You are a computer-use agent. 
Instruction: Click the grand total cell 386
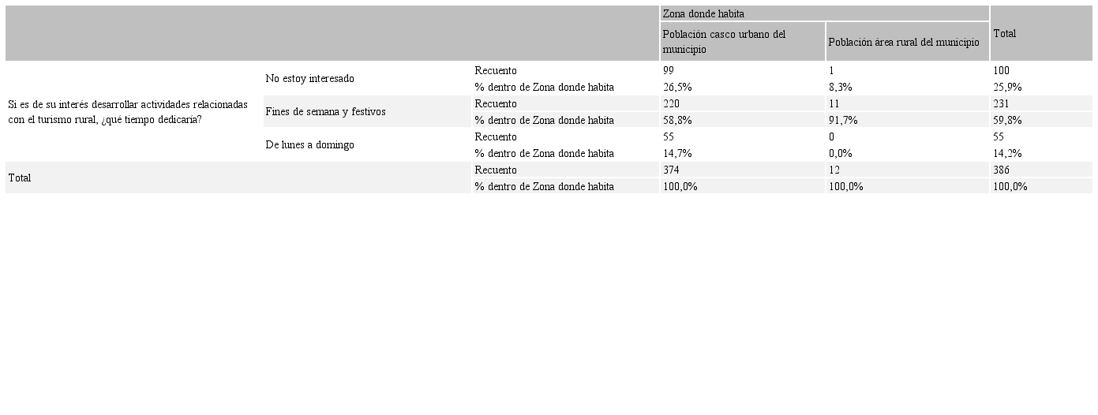point(1001,170)
